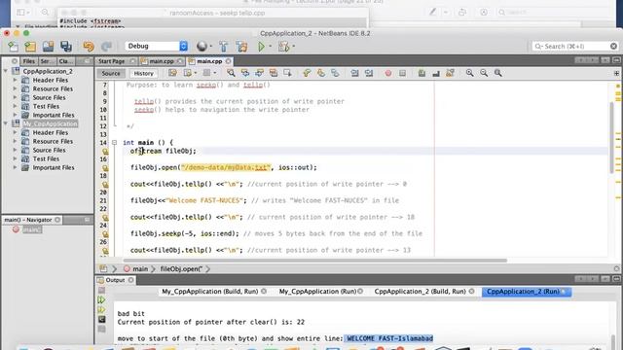Image resolution: width=623 pixels, height=350 pixels.
Task: Click the editor vertical scrollbar
Action: point(611,138)
